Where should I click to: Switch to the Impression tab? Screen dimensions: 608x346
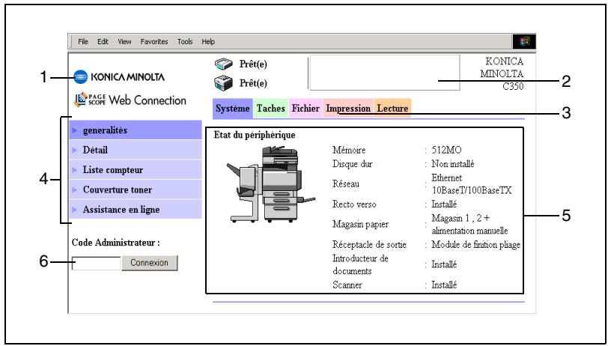(348, 109)
